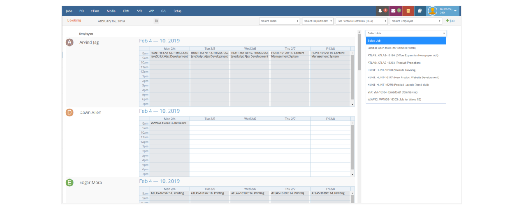
Task: Open the Select Employee dropdown
Action: (x=416, y=21)
